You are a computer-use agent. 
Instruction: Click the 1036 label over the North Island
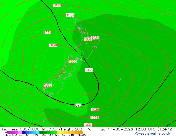[x=88, y=39]
